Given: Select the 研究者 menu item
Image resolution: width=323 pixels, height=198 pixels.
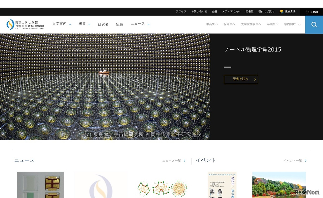Looking at the screenshot, I should pyautogui.click(x=103, y=24).
